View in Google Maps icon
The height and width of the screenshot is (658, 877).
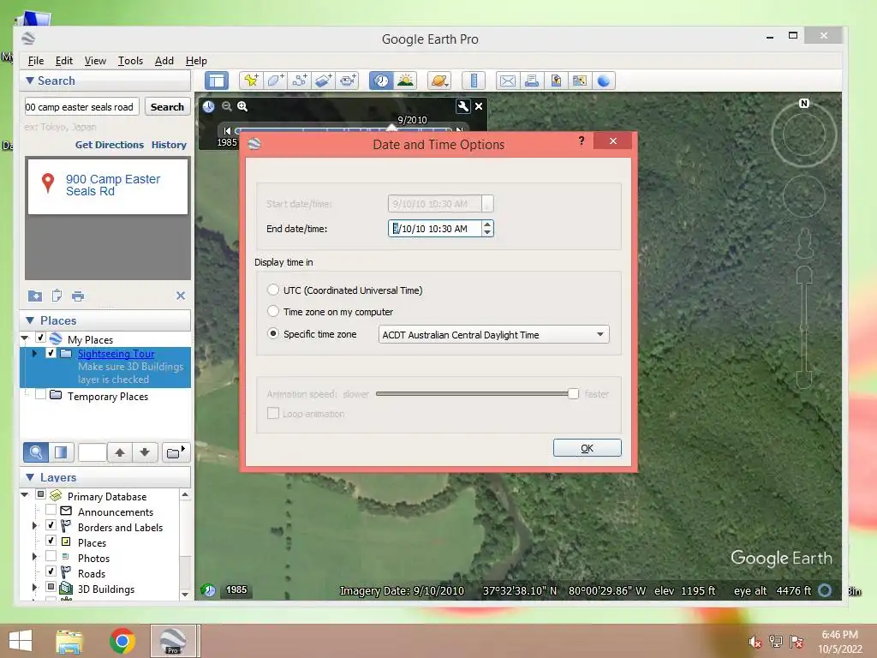pos(580,81)
